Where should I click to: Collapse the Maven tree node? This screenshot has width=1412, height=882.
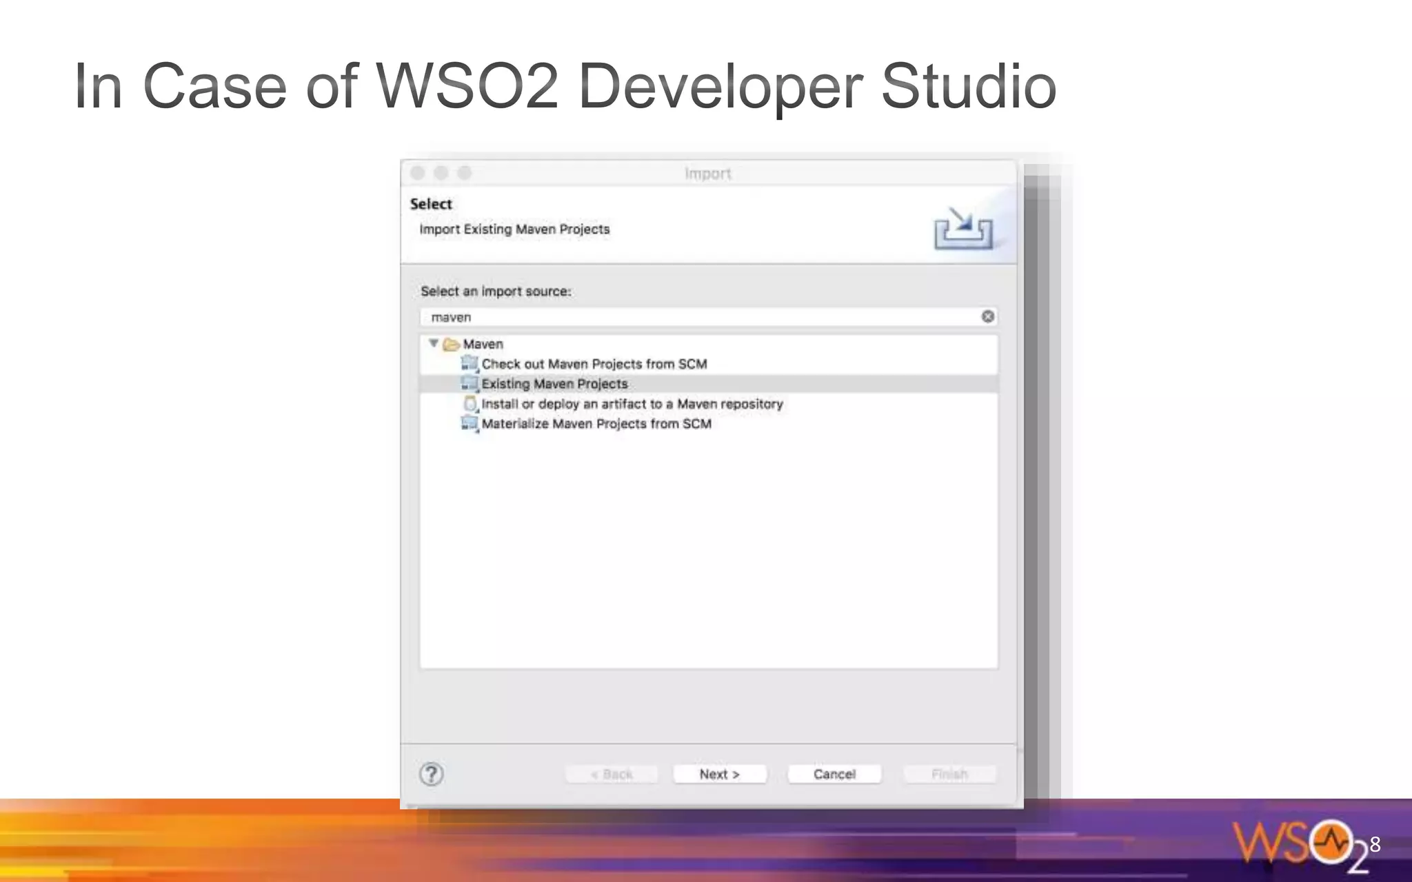[434, 342]
